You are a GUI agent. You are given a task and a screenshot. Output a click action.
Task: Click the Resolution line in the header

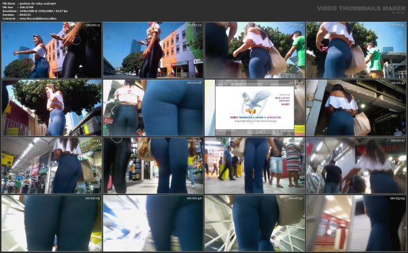(35, 11)
